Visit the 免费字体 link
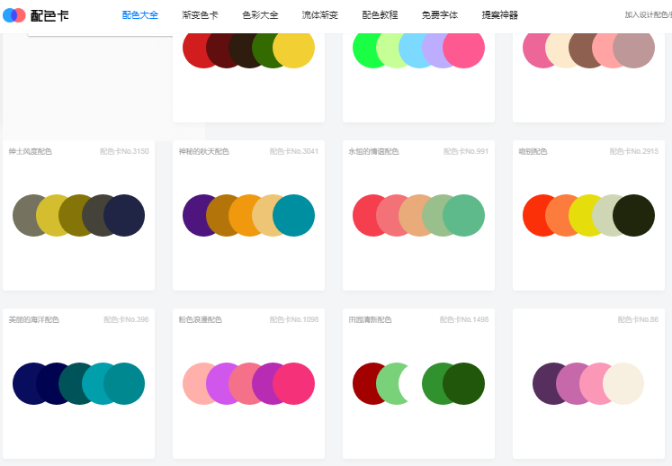 coord(440,15)
